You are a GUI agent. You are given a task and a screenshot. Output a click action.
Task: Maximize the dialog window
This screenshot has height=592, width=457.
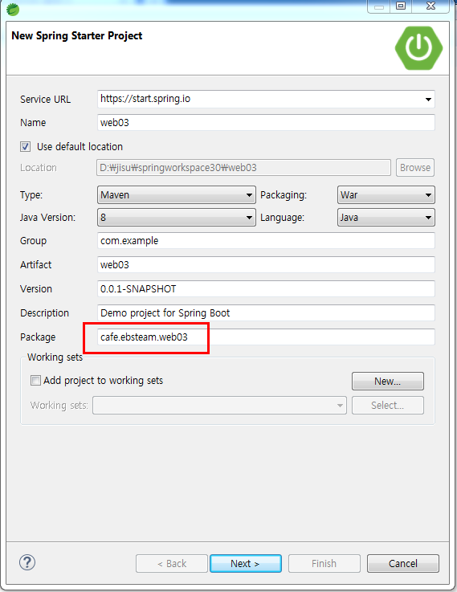pyautogui.click(x=401, y=6)
